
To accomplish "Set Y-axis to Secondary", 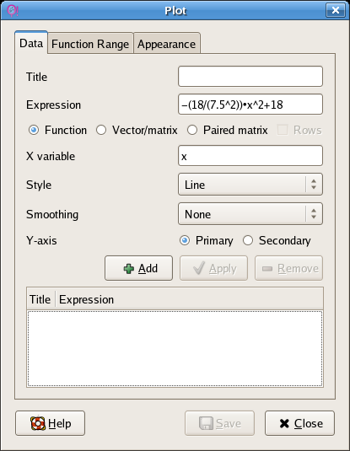I will (248, 240).
